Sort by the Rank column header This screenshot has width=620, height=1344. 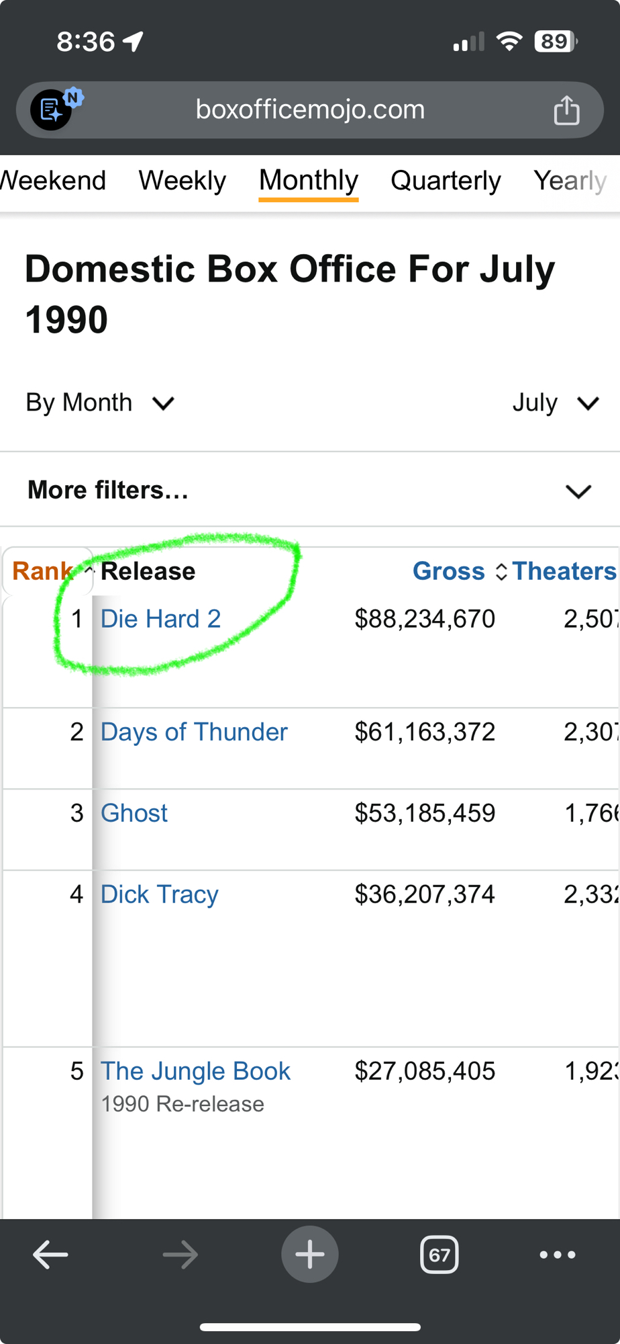[x=42, y=571]
